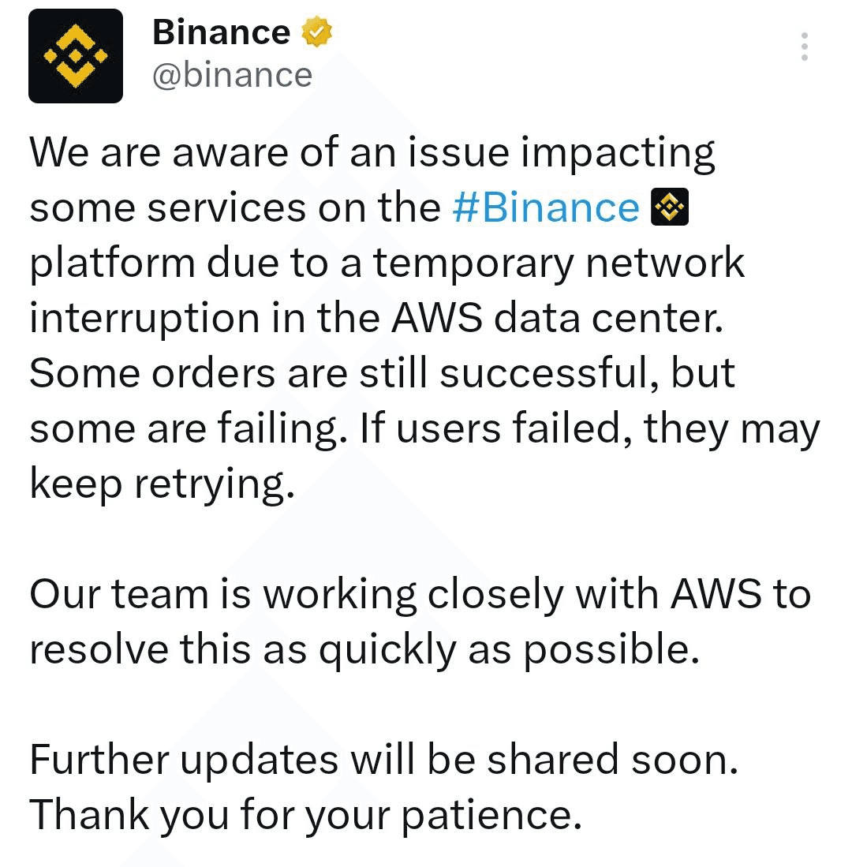Click the text "some services on the"
The height and width of the screenshot is (867, 852).
click(235, 208)
